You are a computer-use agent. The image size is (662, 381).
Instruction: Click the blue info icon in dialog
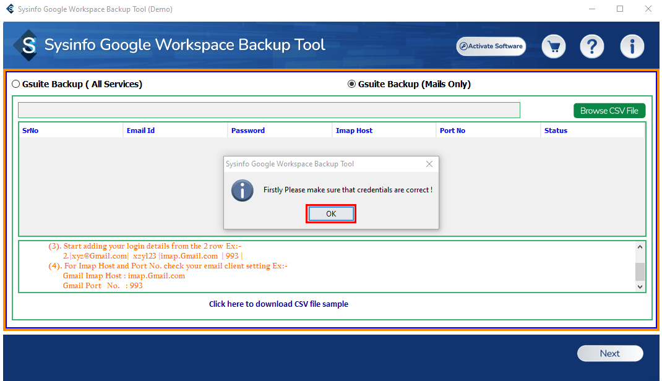(243, 190)
